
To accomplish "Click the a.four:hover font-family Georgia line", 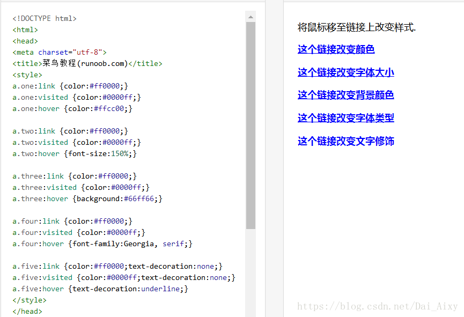I will click(102, 244).
